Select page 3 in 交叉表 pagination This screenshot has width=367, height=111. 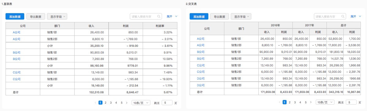point(295,102)
